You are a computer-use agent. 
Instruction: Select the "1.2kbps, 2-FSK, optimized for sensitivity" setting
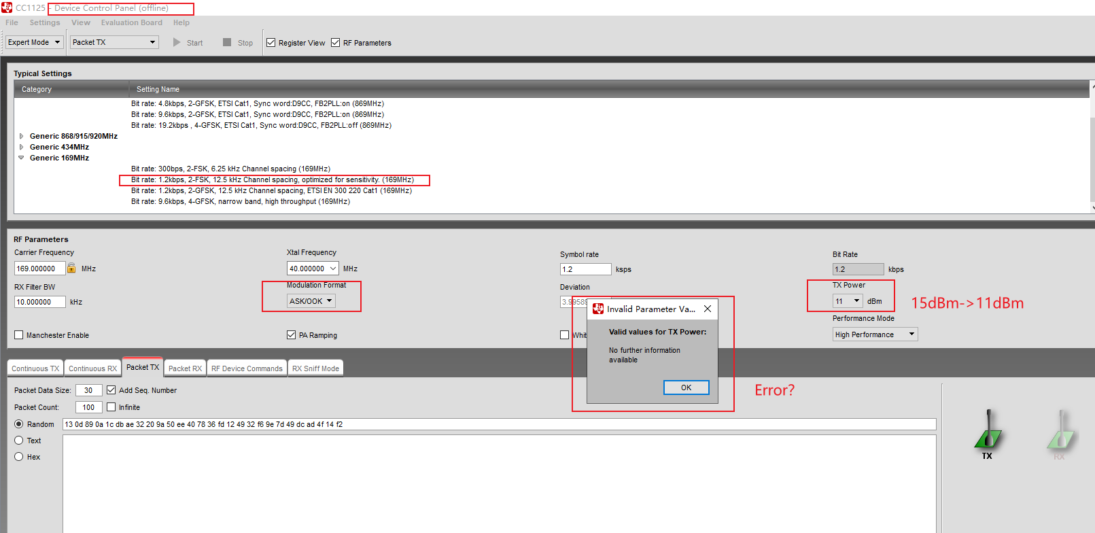tap(273, 179)
